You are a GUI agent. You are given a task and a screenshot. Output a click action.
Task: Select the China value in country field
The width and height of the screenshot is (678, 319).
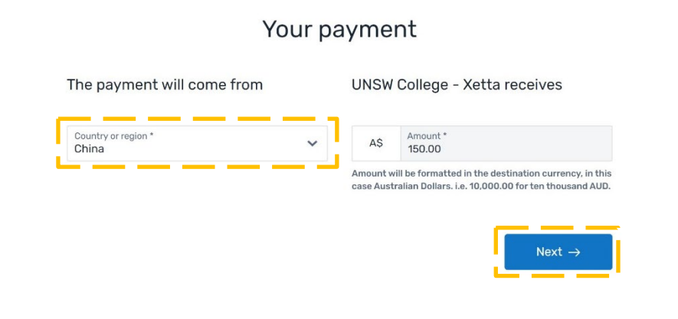click(x=89, y=149)
